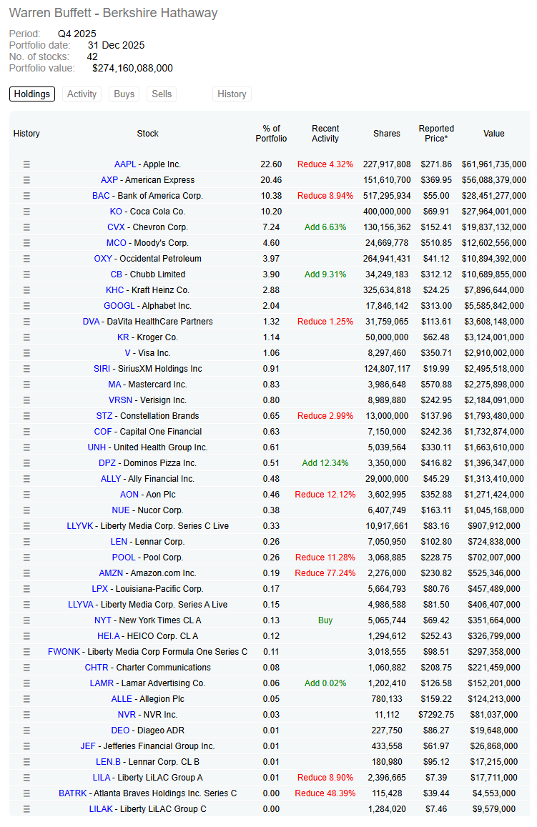
Task: Open history icon for Visa Inc. row
Action: click(26, 353)
